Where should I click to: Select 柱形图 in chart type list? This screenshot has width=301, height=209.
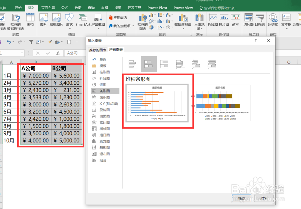[x=105, y=72]
